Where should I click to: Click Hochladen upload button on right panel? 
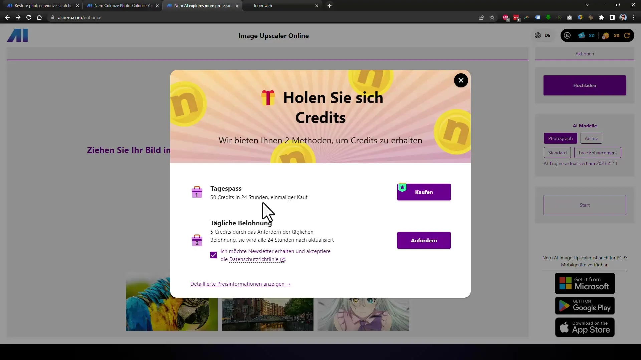[585, 85]
